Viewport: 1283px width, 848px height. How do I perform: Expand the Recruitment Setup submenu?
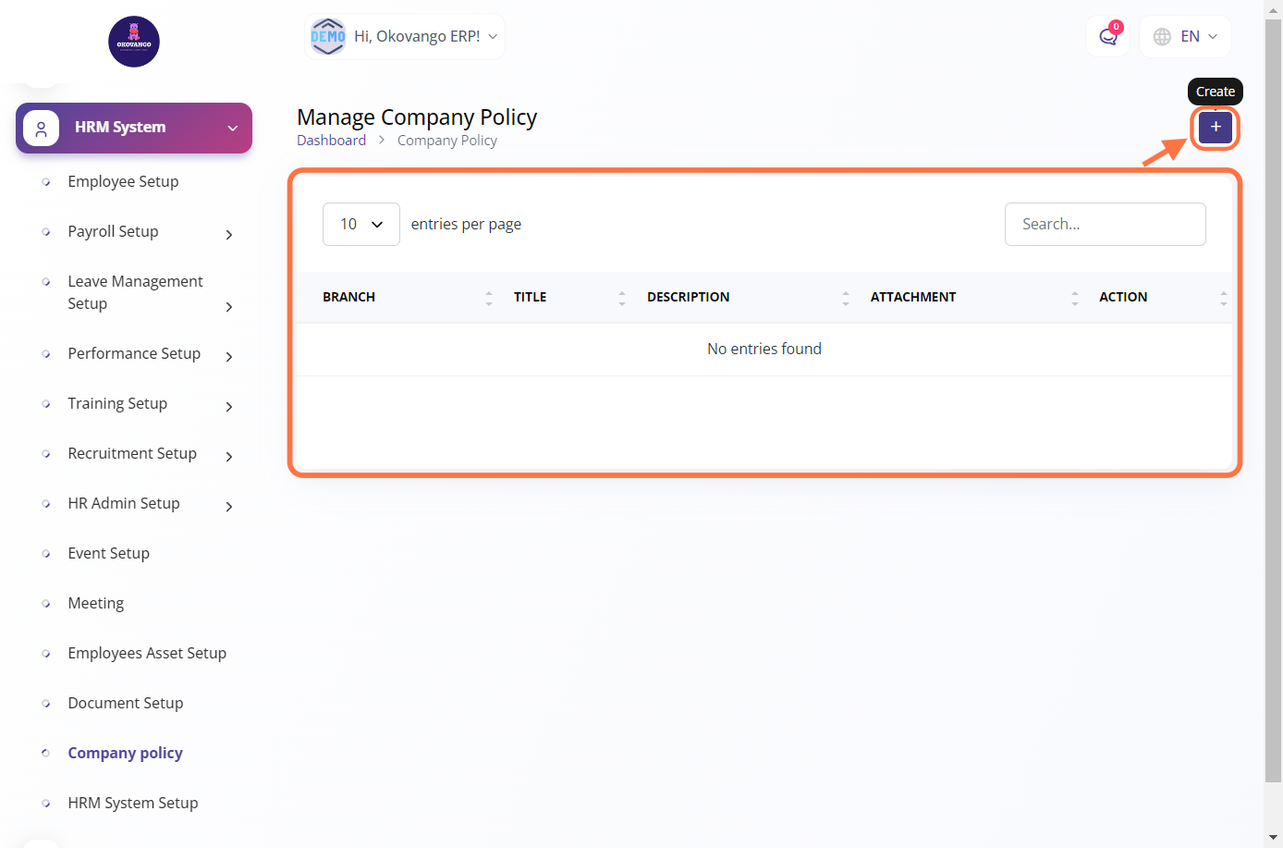[x=228, y=457]
